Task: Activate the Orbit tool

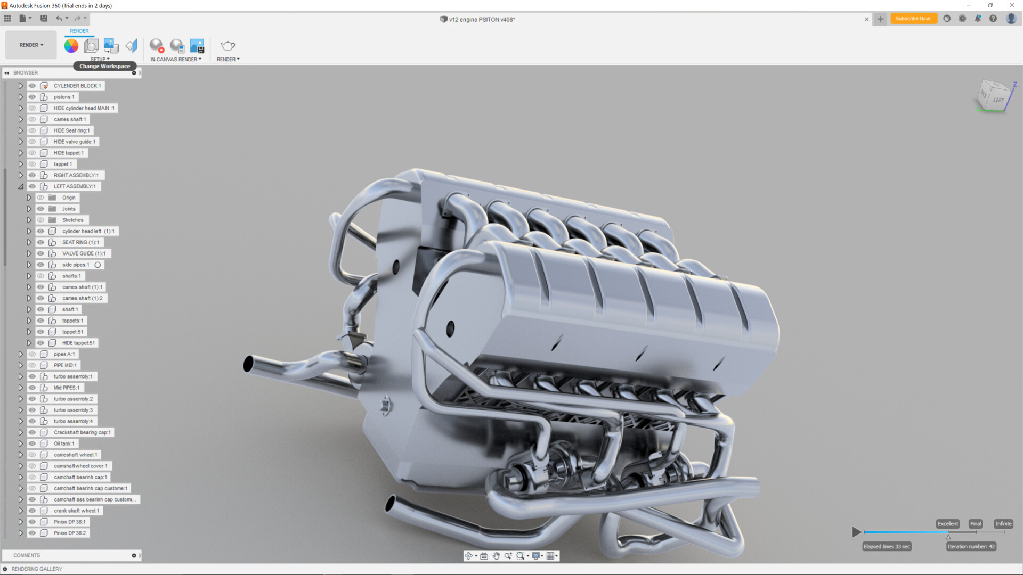Action: pyautogui.click(x=469, y=556)
